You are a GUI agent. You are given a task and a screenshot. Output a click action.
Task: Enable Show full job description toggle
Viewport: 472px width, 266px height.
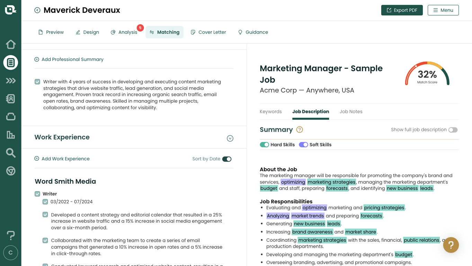click(453, 130)
